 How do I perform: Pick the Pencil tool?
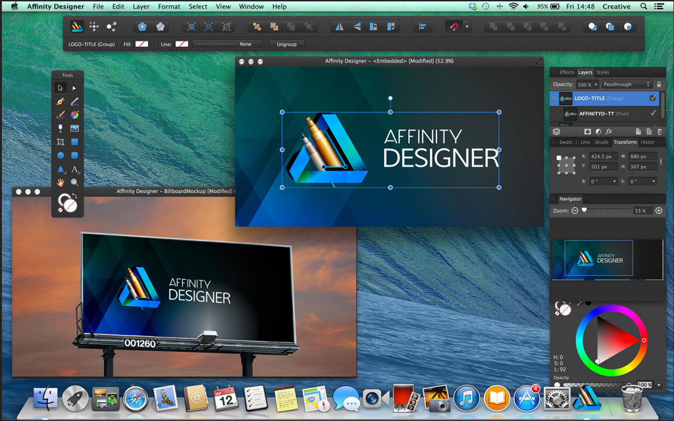point(74,102)
